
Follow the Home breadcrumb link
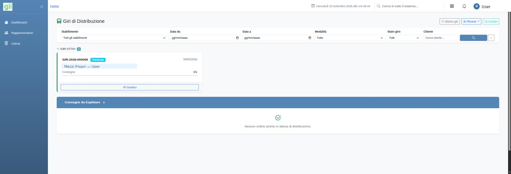(54, 6)
